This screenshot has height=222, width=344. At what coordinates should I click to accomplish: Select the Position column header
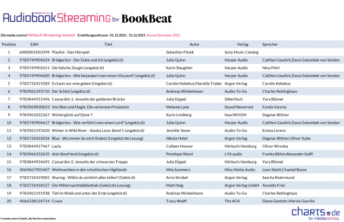[9, 44]
